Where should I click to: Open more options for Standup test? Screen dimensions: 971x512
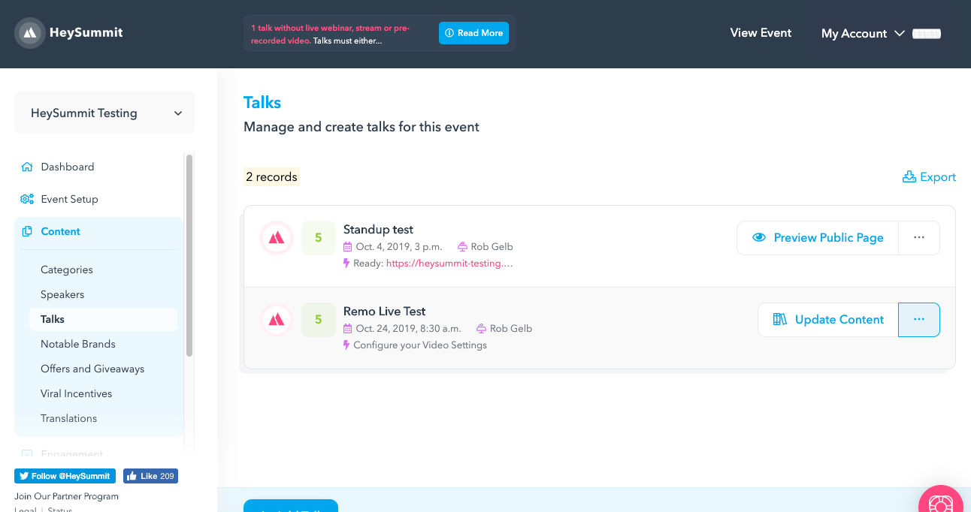(919, 237)
